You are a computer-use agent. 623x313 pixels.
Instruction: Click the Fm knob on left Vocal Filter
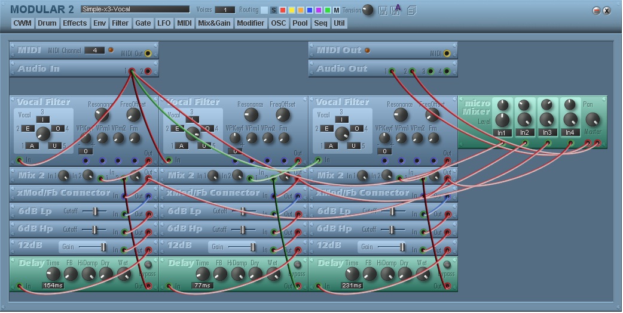[135, 138]
